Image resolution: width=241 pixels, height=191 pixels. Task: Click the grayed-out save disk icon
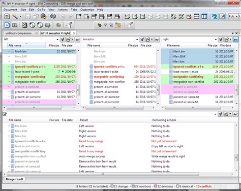tap(28, 16)
